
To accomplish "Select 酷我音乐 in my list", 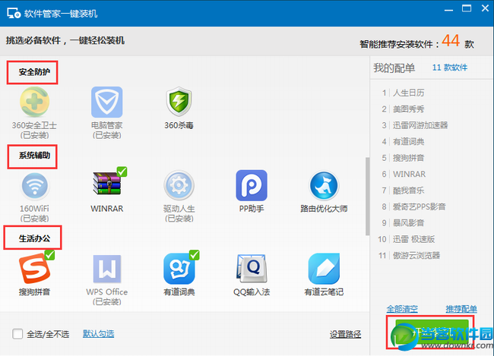I will pyautogui.click(x=408, y=191).
